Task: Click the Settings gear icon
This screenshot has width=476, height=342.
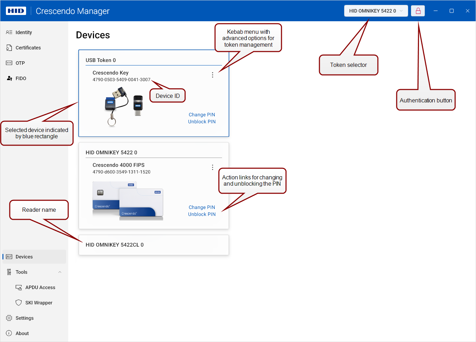Action: [x=9, y=318]
